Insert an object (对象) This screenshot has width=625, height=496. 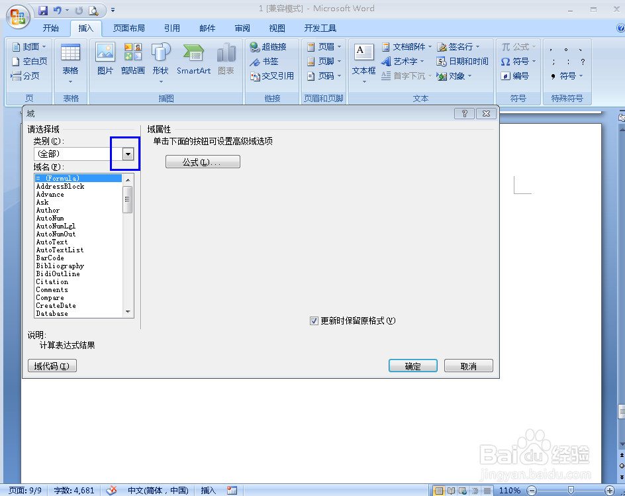(x=454, y=75)
